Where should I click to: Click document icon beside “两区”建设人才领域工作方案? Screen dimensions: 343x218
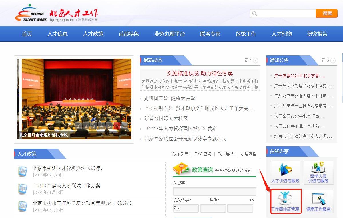point(23,189)
